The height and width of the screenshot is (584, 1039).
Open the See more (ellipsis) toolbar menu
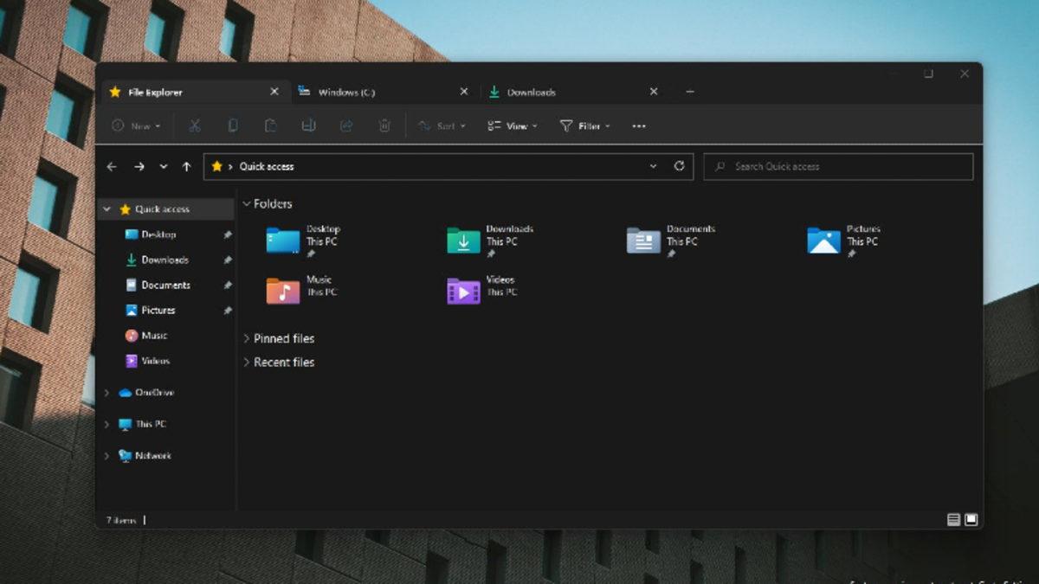638,125
